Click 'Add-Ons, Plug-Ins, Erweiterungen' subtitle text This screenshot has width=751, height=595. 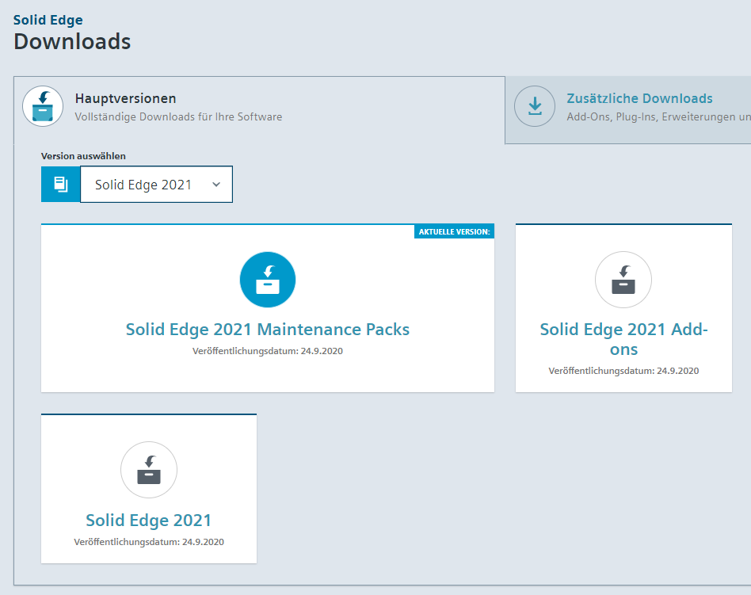click(x=658, y=117)
